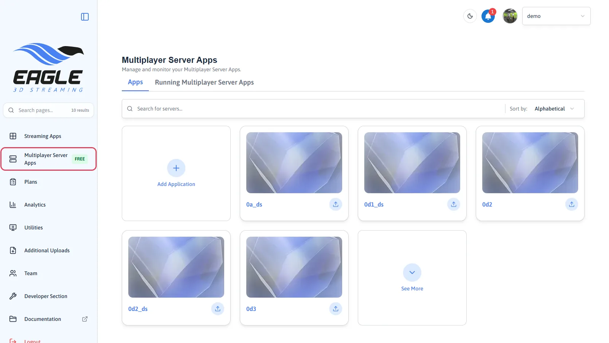
Task: Click the Team people icon
Action: point(13,273)
